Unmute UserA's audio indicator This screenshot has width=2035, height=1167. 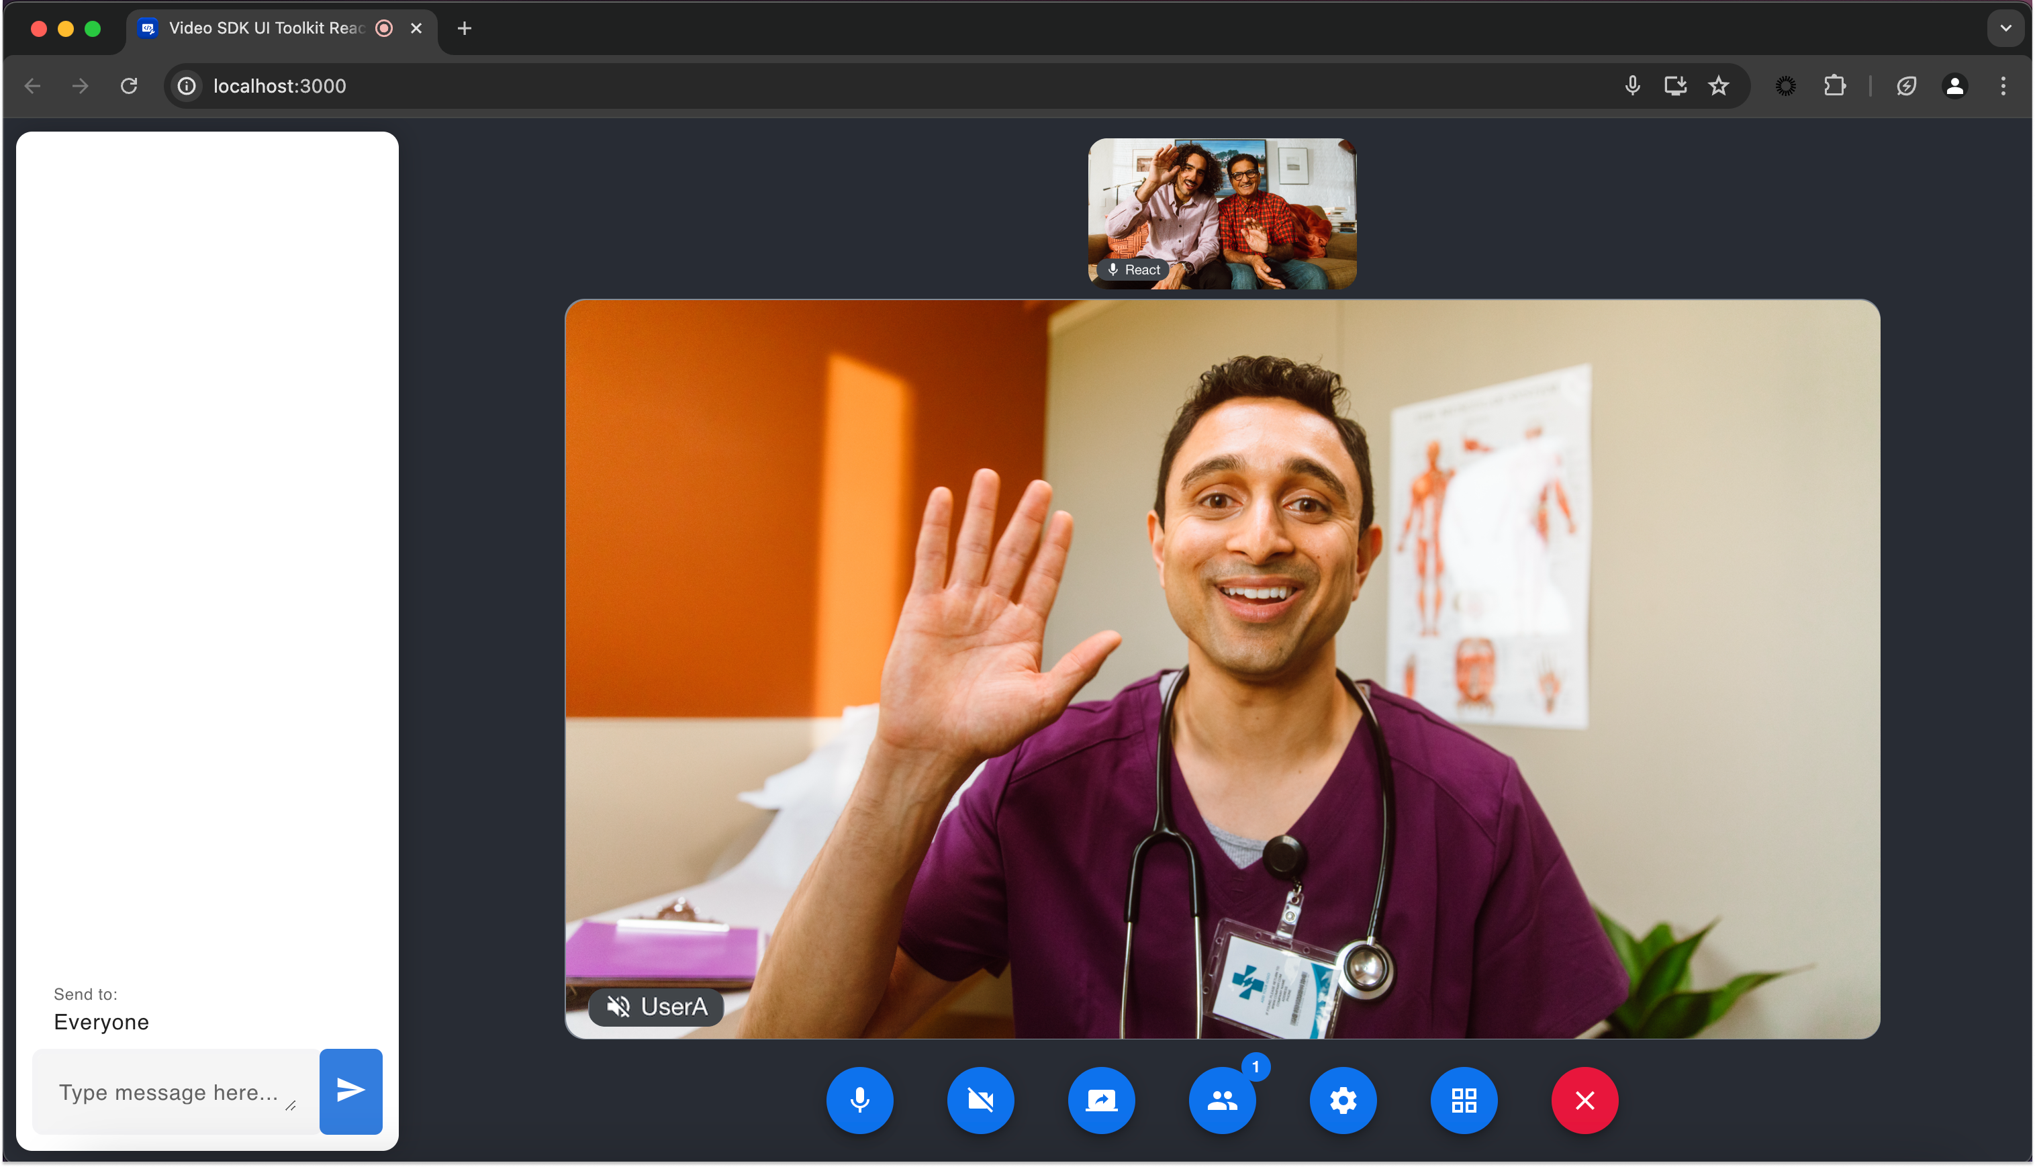[618, 1007]
